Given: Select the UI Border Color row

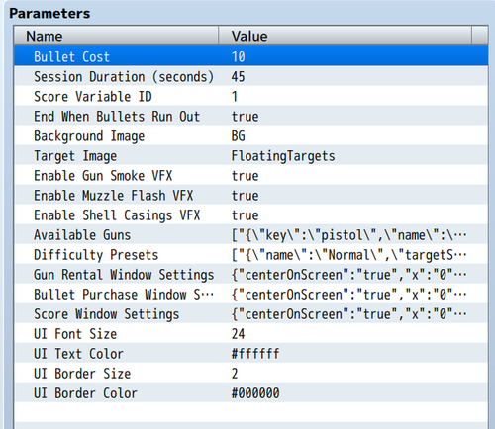Looking at the screenshot, I should coord(250,392).
